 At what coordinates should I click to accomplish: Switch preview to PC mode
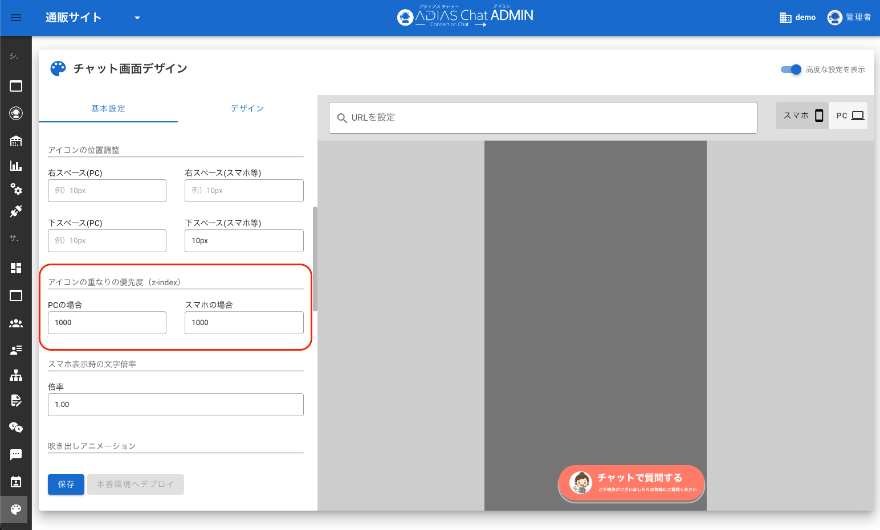pyautogui.click(x=849, y=116)
